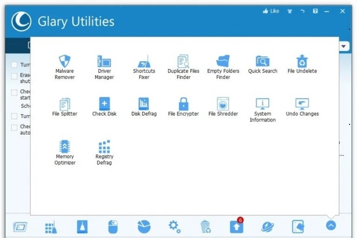Open the help question mark menu
This screenshot has width=357, height=238.
pos(315,11)
